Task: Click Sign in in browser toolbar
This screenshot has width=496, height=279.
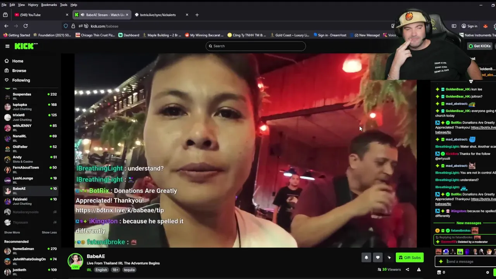Action: (x=469, y=26)
